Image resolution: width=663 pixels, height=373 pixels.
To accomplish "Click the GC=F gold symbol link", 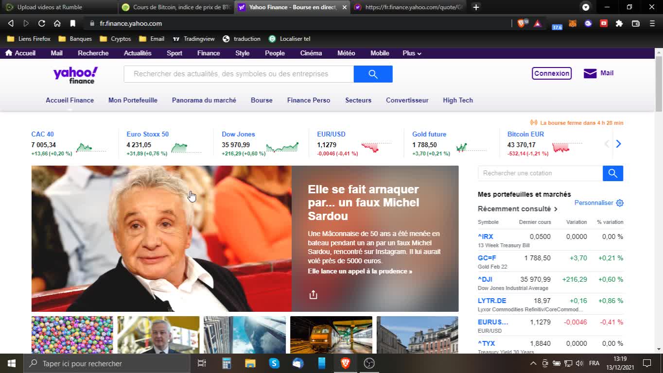I will (x=487, y=258).
